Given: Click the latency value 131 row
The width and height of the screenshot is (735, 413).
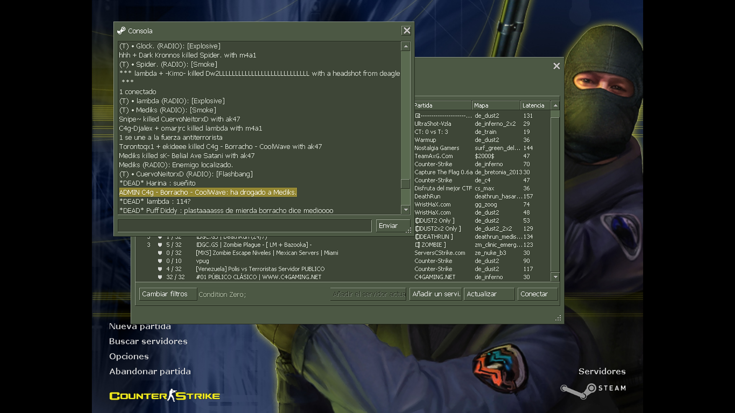Looking at the screenshot, I should 482,116.
